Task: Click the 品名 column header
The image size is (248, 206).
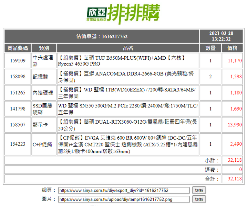Action: [x=128, y=48]
